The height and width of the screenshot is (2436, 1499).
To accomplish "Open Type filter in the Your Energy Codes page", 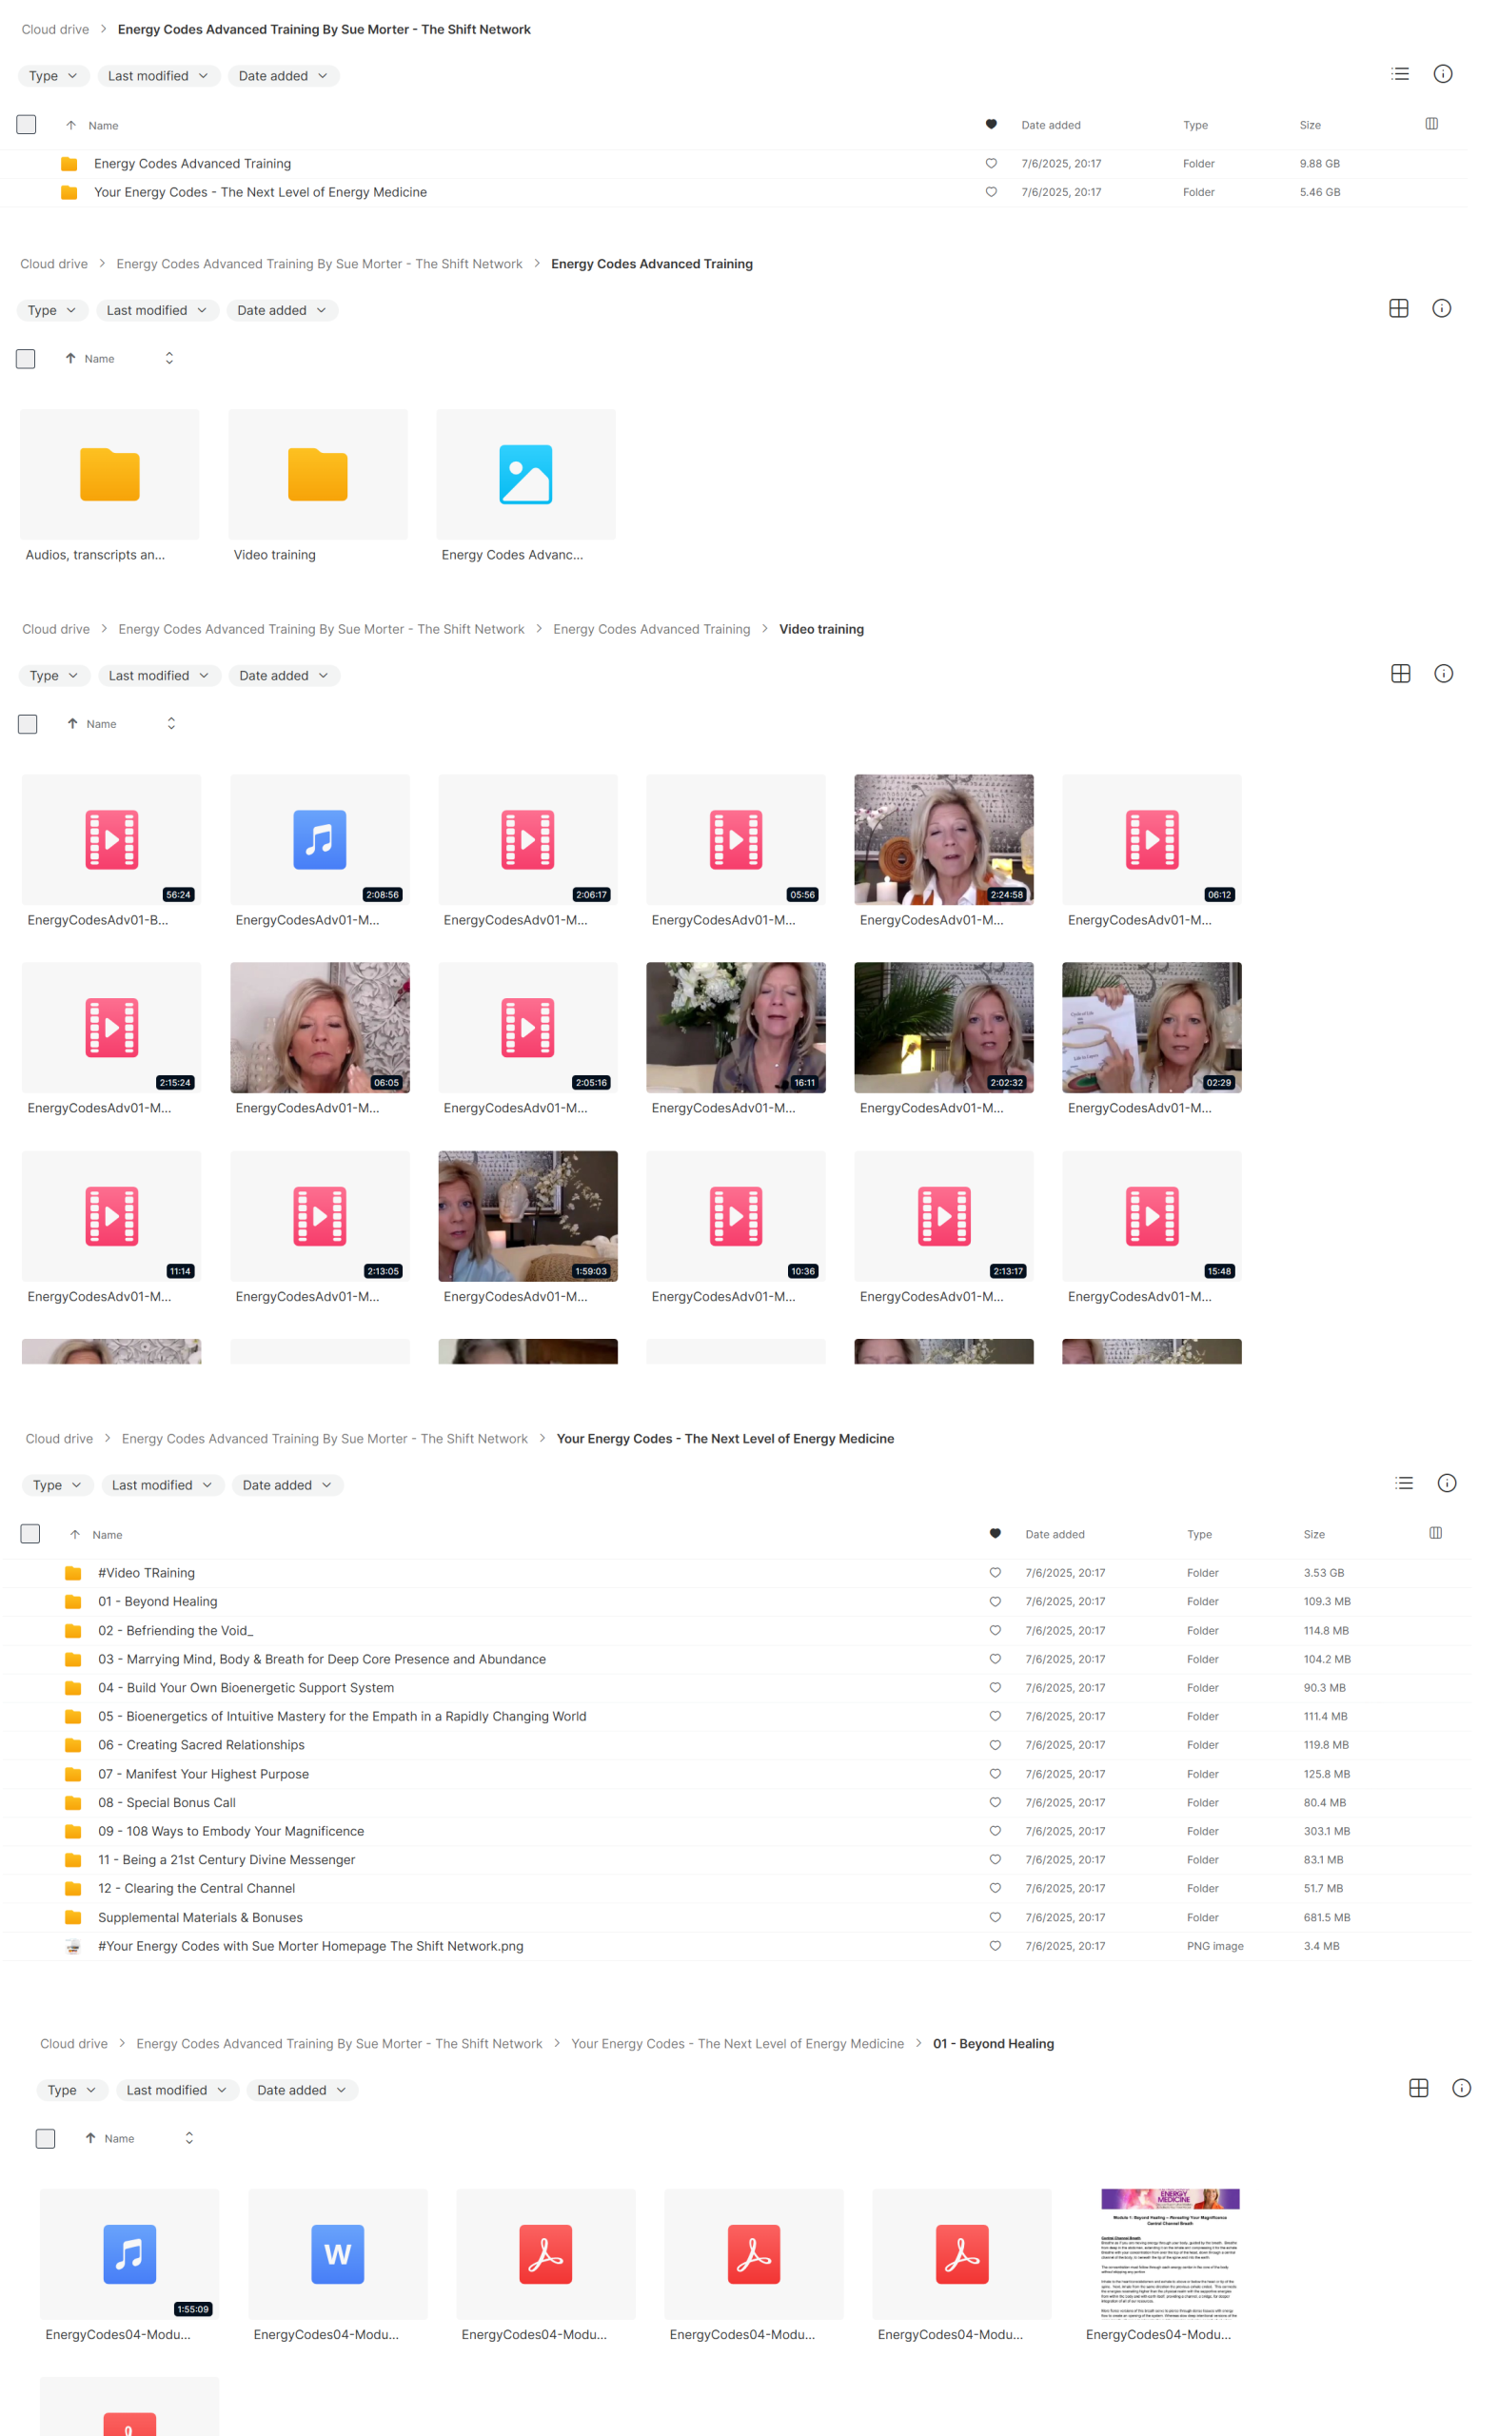I will 57,1485.
